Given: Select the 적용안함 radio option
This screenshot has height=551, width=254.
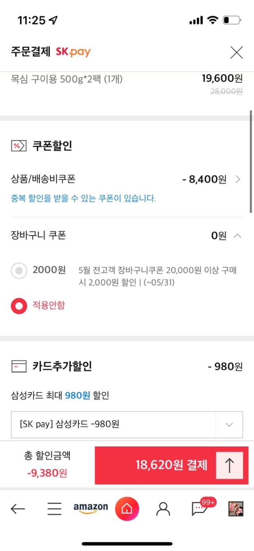Looking at the screenshot, I should [x=19, y=305].
